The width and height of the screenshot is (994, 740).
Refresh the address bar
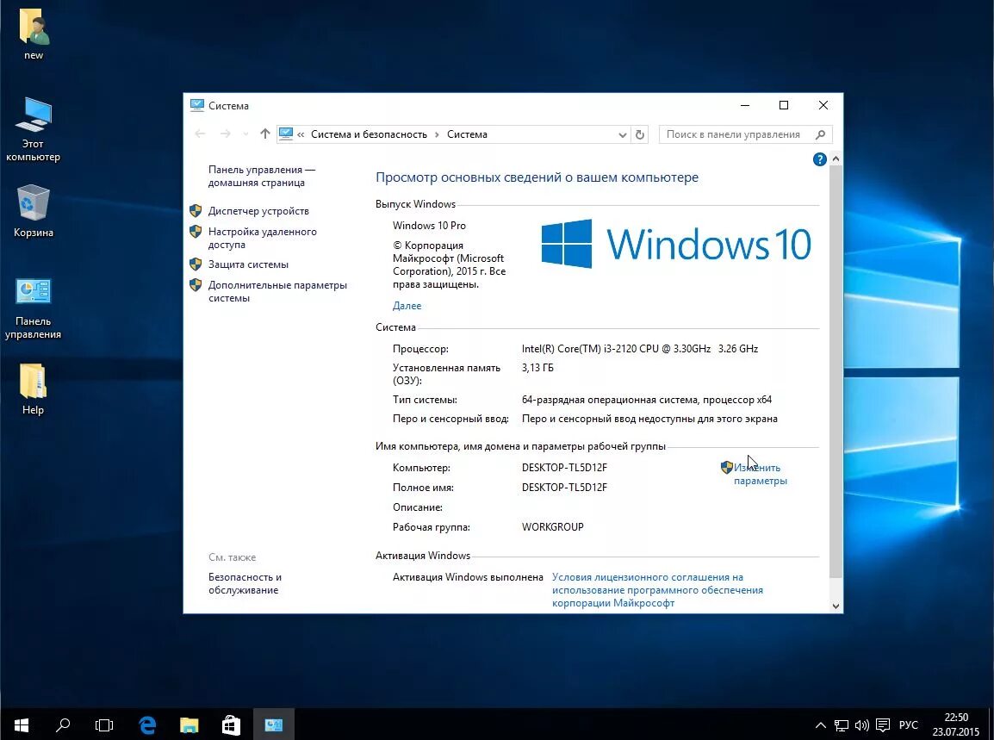640,134
